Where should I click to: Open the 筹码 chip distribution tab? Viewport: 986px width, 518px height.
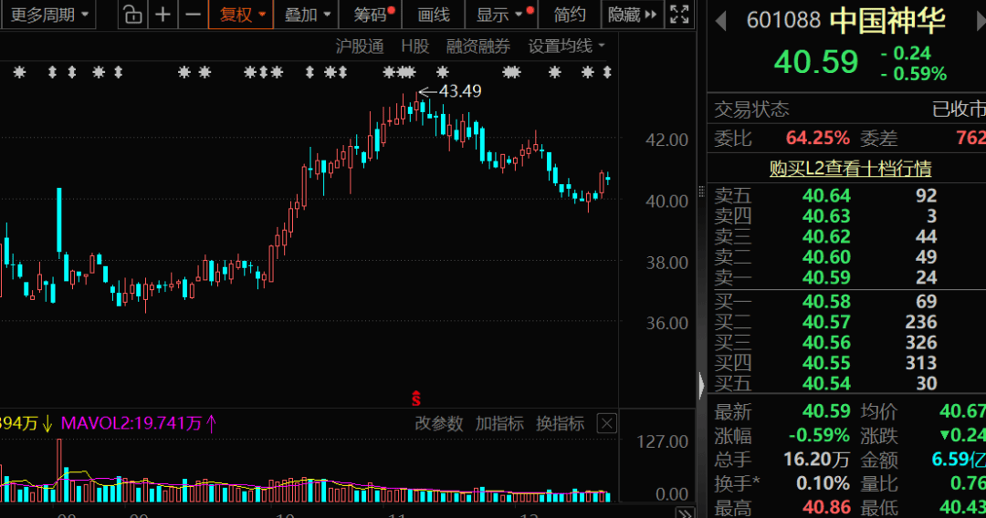373,15
